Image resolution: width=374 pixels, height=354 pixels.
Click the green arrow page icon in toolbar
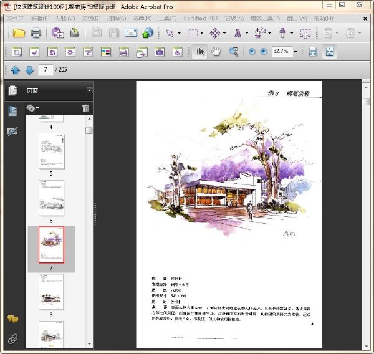point(74,33)
